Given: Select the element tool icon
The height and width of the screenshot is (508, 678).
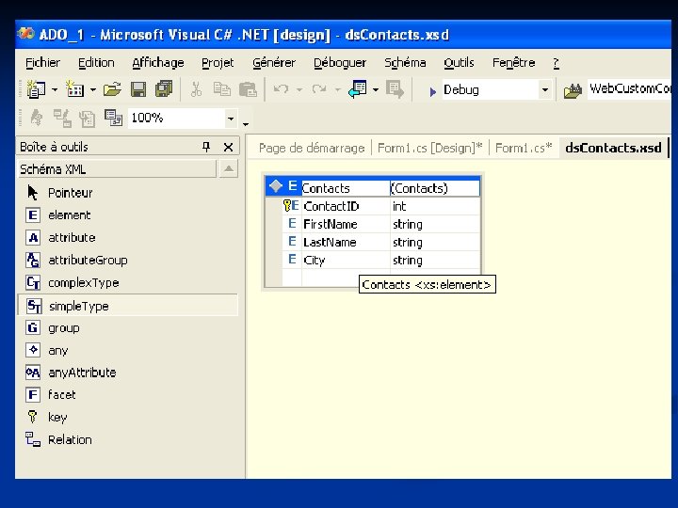Looking at the screenshot, I should point(33,215).
